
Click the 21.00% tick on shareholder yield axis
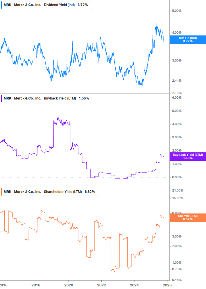177,190
